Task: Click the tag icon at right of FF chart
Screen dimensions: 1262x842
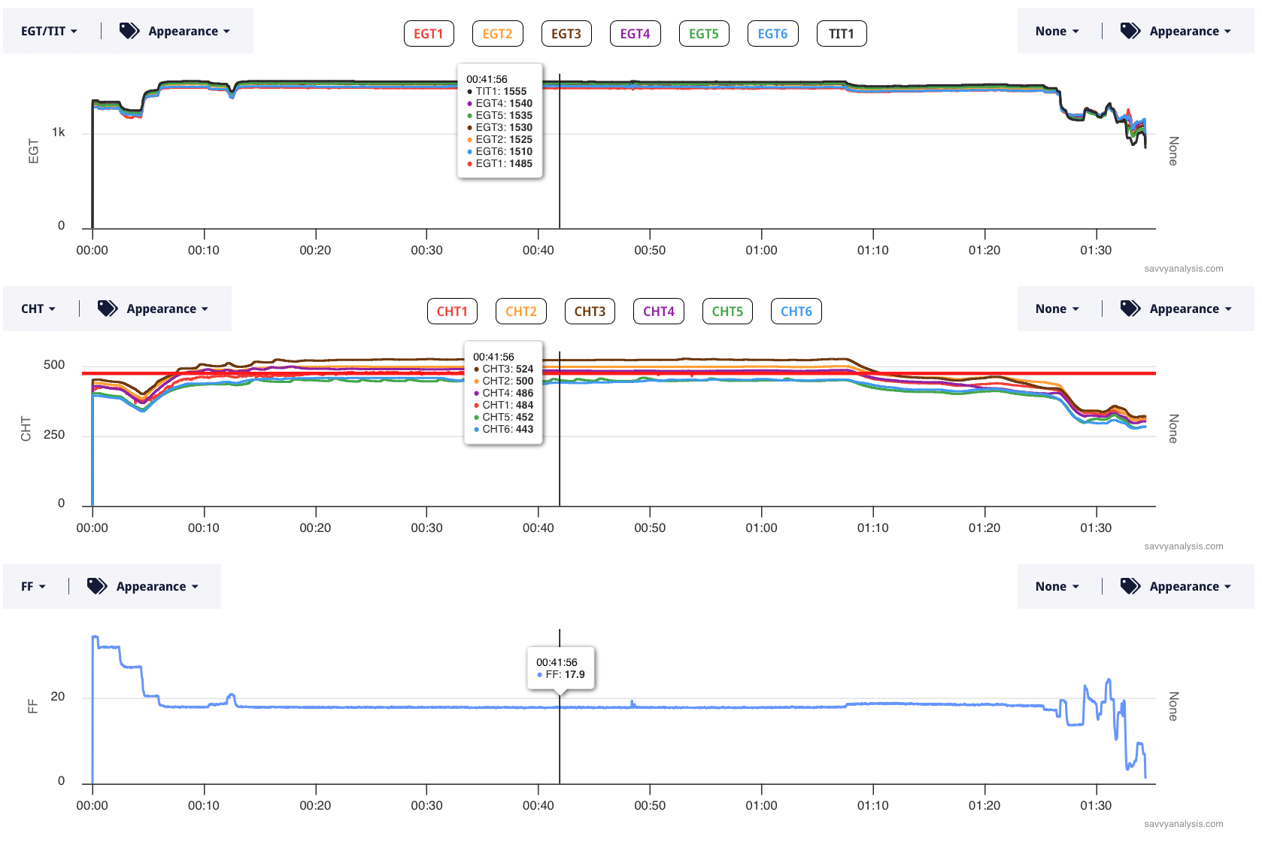Action: point(1130,586)
